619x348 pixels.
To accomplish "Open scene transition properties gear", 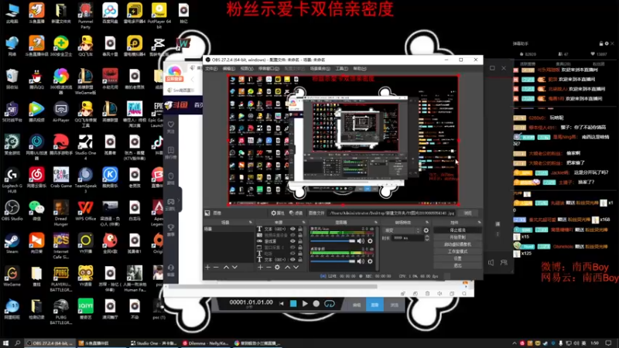I will tap(426, 230).
